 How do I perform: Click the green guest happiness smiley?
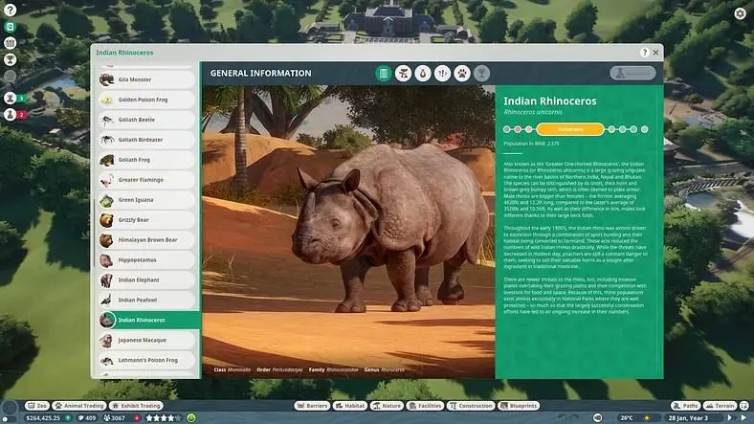(x=191, y=417)
